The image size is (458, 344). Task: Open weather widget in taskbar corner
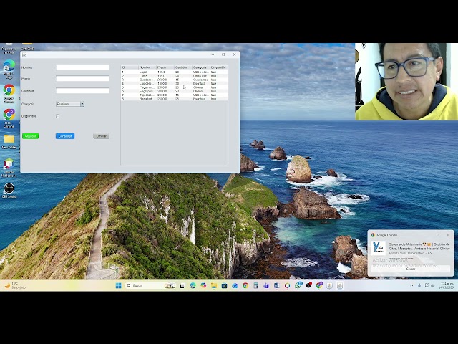[x=14, y=285]
